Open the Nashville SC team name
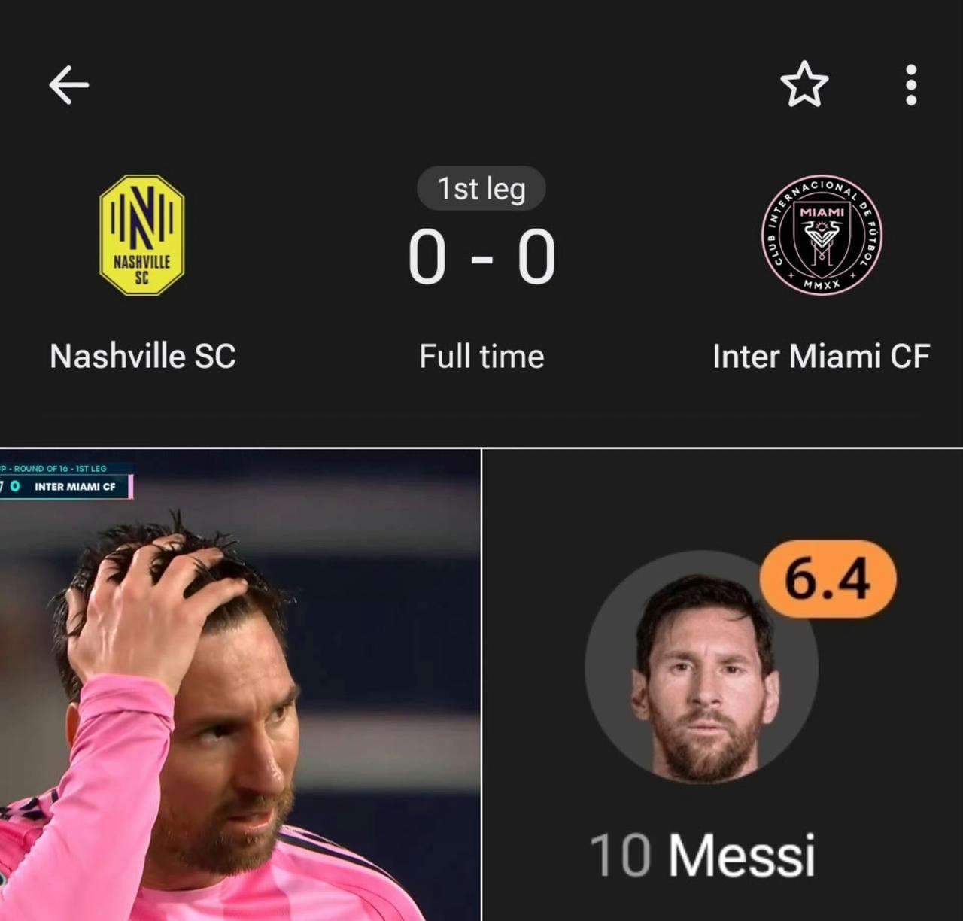Viewport: 963px width, 921px height. [x=143, y=357]
